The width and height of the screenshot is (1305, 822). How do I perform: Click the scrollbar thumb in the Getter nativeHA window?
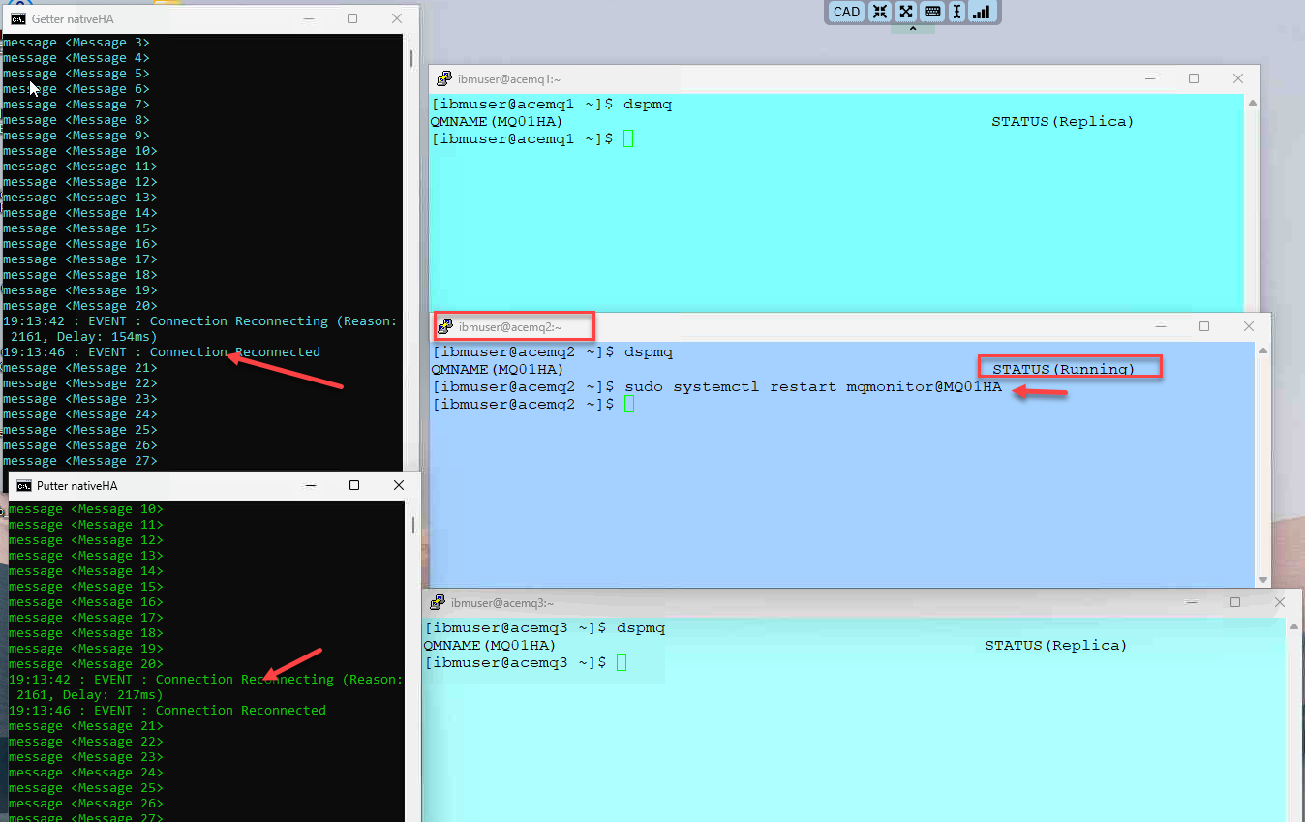click(411, 58)
